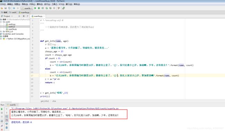The height and width of the screenshot is (131, 225).
Task: Click the Save All toolbar icon
Action: (x=6, y=8)
